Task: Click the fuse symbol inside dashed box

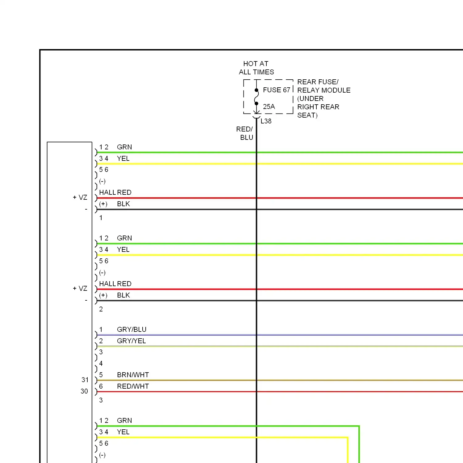Action: [x=256, y=97]
